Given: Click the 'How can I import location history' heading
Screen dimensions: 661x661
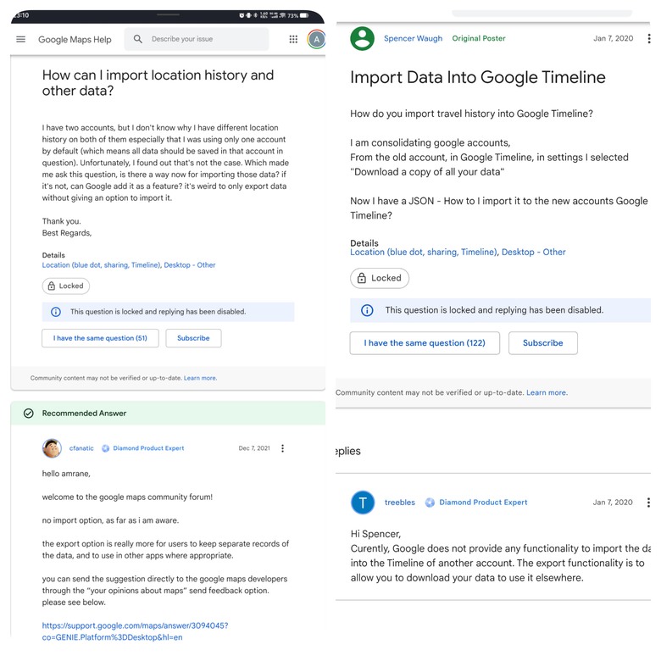Looking at the screenshot, I should click(x=158, y=83).
